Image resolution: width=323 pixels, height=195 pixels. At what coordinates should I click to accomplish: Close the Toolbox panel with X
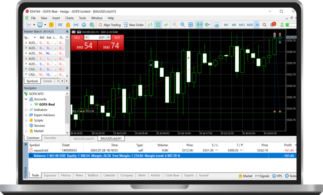[x=26, y=145]
